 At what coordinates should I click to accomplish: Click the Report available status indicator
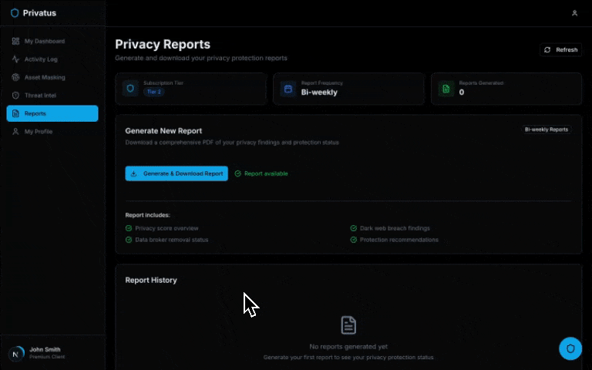point(261,173)
